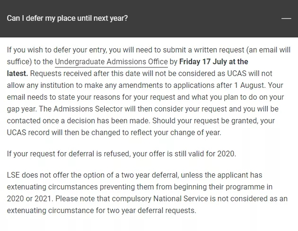The image size is (298, 231).
Task: Click the dark accordion header bar
Action: tap(149, 18)
